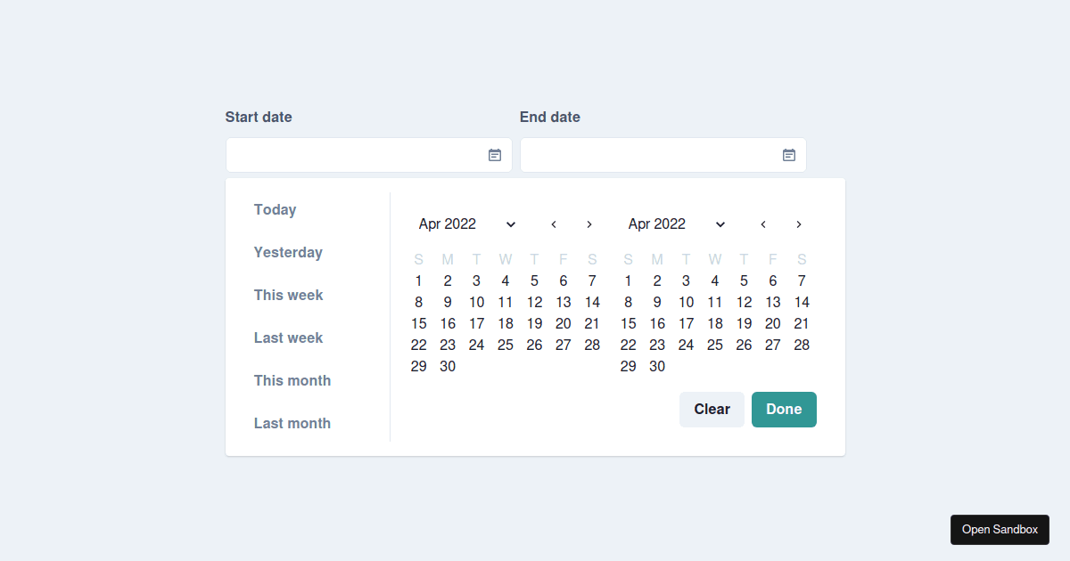Click the Open Sandbox button
This screenshot has height=561, width=1070.
(1000, 530)
